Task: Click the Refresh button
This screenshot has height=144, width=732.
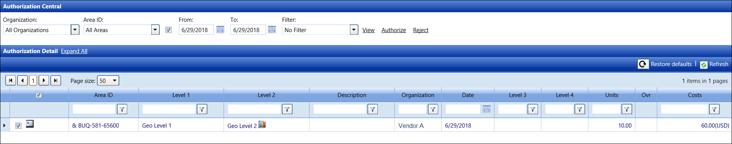Action: point(714,64)
